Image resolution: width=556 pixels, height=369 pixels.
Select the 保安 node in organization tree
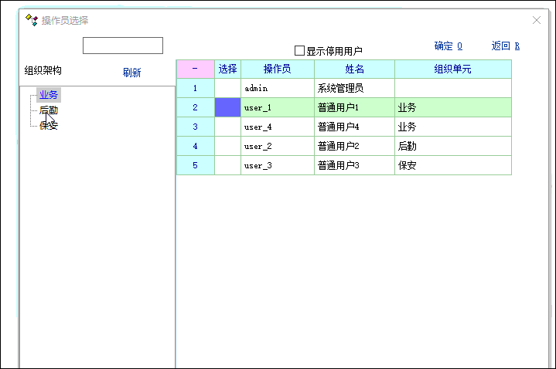pos(48,125)
